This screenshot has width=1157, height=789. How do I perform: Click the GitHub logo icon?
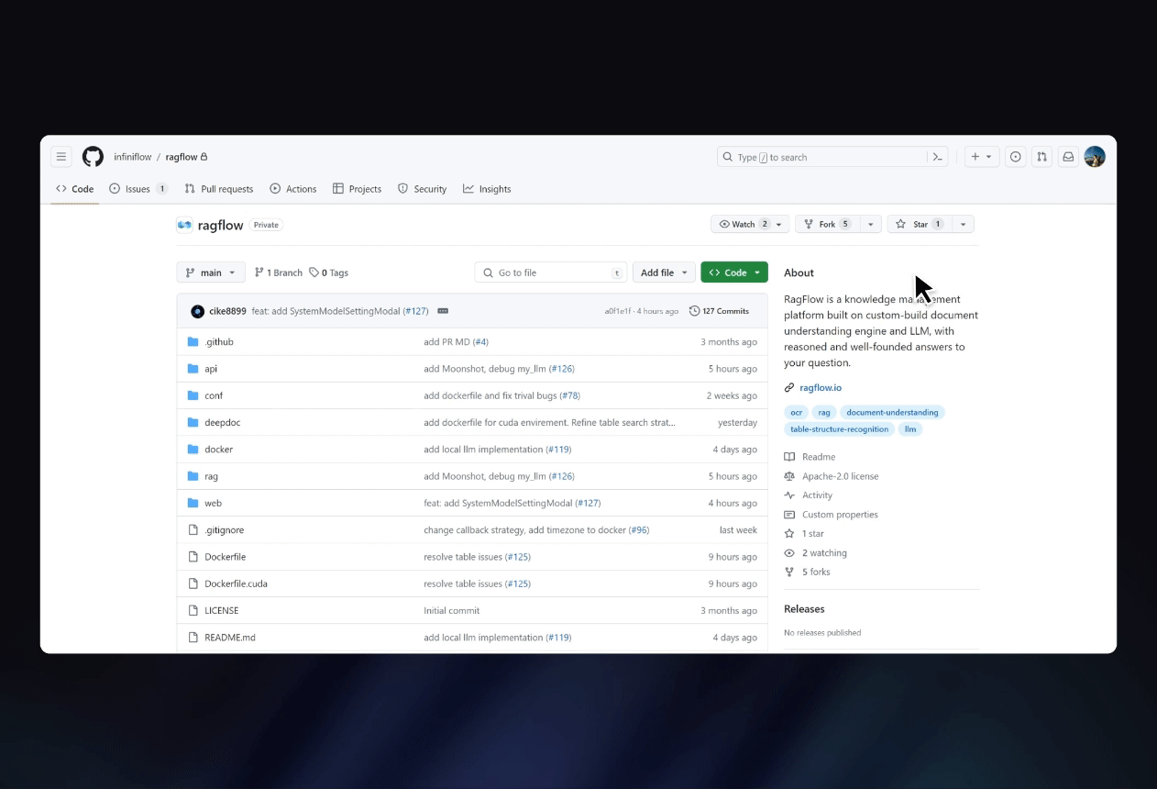(93, 157)
